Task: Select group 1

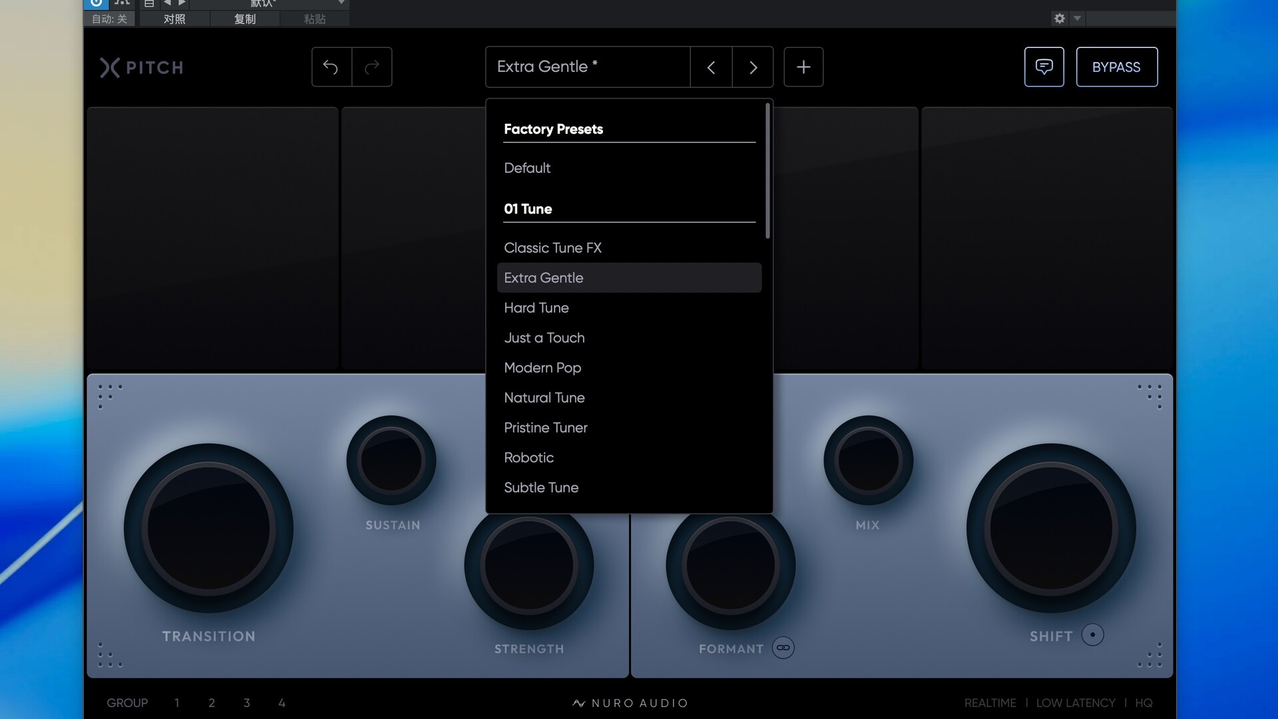Action: pyautogui.click(x=177, y=703)
